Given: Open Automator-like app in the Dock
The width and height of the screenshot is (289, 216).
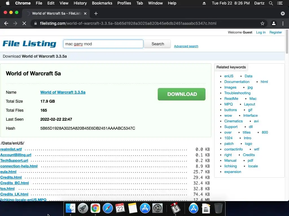Looking at the screenshot, I should [x=175, y=208].
